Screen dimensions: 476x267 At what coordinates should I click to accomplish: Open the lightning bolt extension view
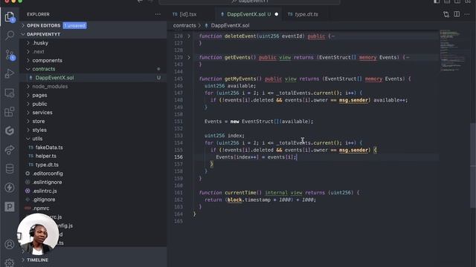pos(10,188)
